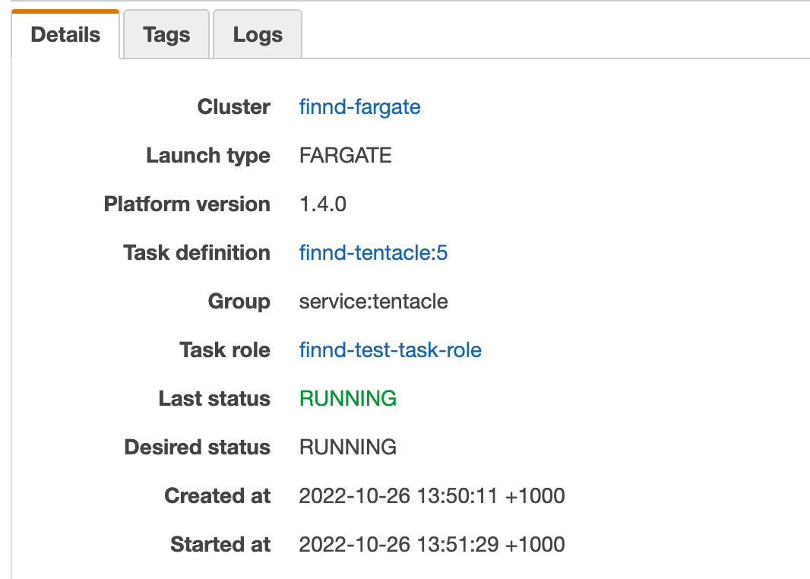Screen dimensions: 810x579
Task: Select the Platform version label
Action: coord(187,204)
